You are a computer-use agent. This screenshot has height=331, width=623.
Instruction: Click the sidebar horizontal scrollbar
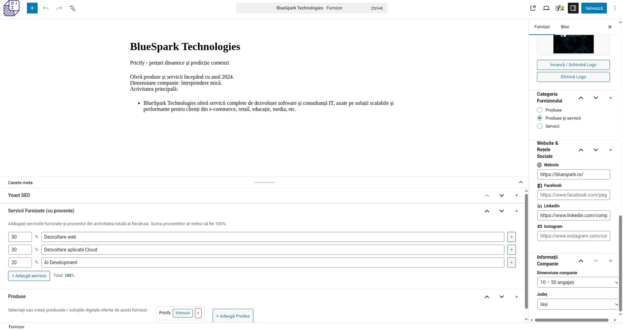(572, 320)
